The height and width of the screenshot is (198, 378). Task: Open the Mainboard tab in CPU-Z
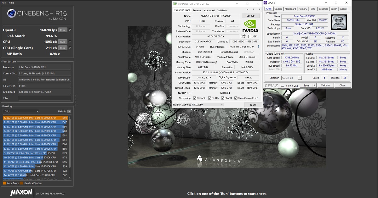pyautogui.click(x=290, y=9)
